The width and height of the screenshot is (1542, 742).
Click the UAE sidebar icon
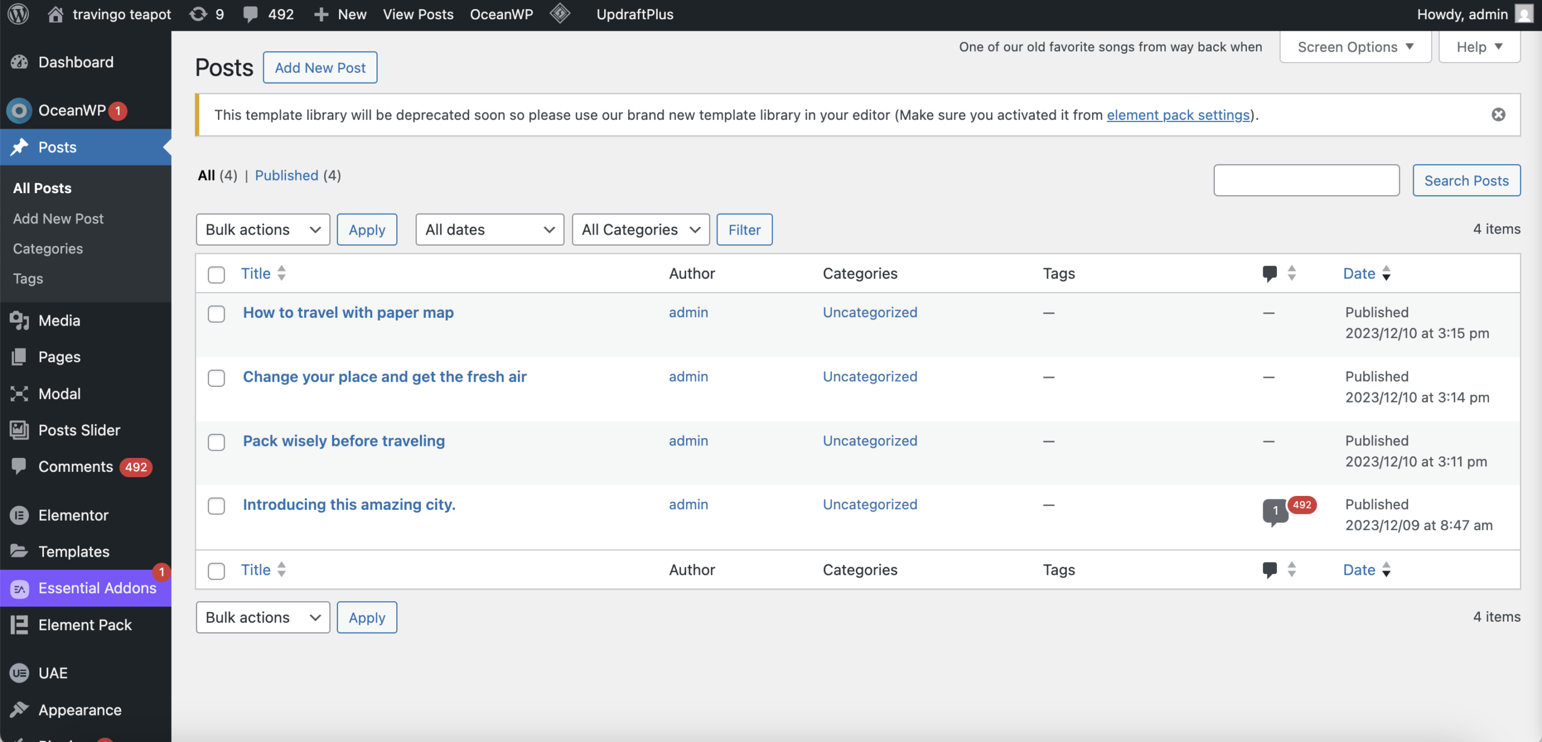(19, 673)
